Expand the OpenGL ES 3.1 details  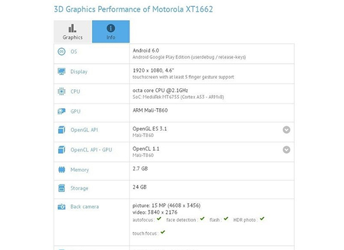pyautogui.click(x=286, y=130)
